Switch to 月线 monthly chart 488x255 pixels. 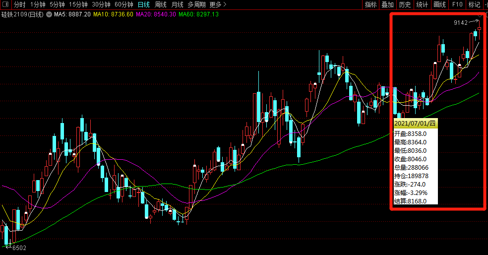[177, 4]
